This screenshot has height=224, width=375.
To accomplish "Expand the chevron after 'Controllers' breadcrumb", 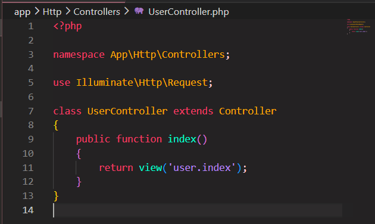I will click(x=127, y=11).
